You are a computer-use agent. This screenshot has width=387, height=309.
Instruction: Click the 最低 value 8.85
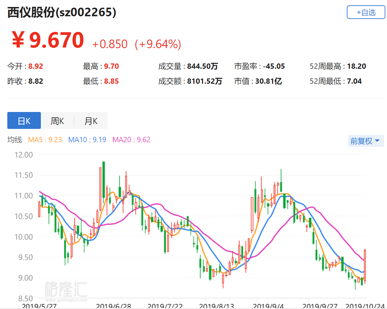tap(111, 81)
